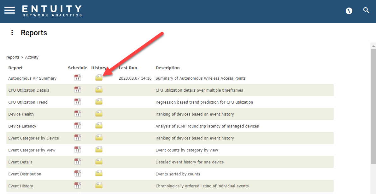Click the vertical scrollbar thumb
This screenshot has height=194, width=376.
click(x=373, y=106)
